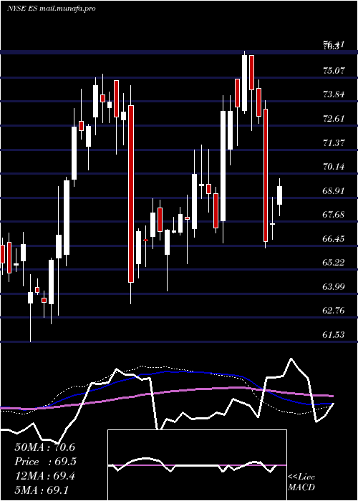
Task: Click the 73.84 price level label
Action: click(x=334, y=94)
